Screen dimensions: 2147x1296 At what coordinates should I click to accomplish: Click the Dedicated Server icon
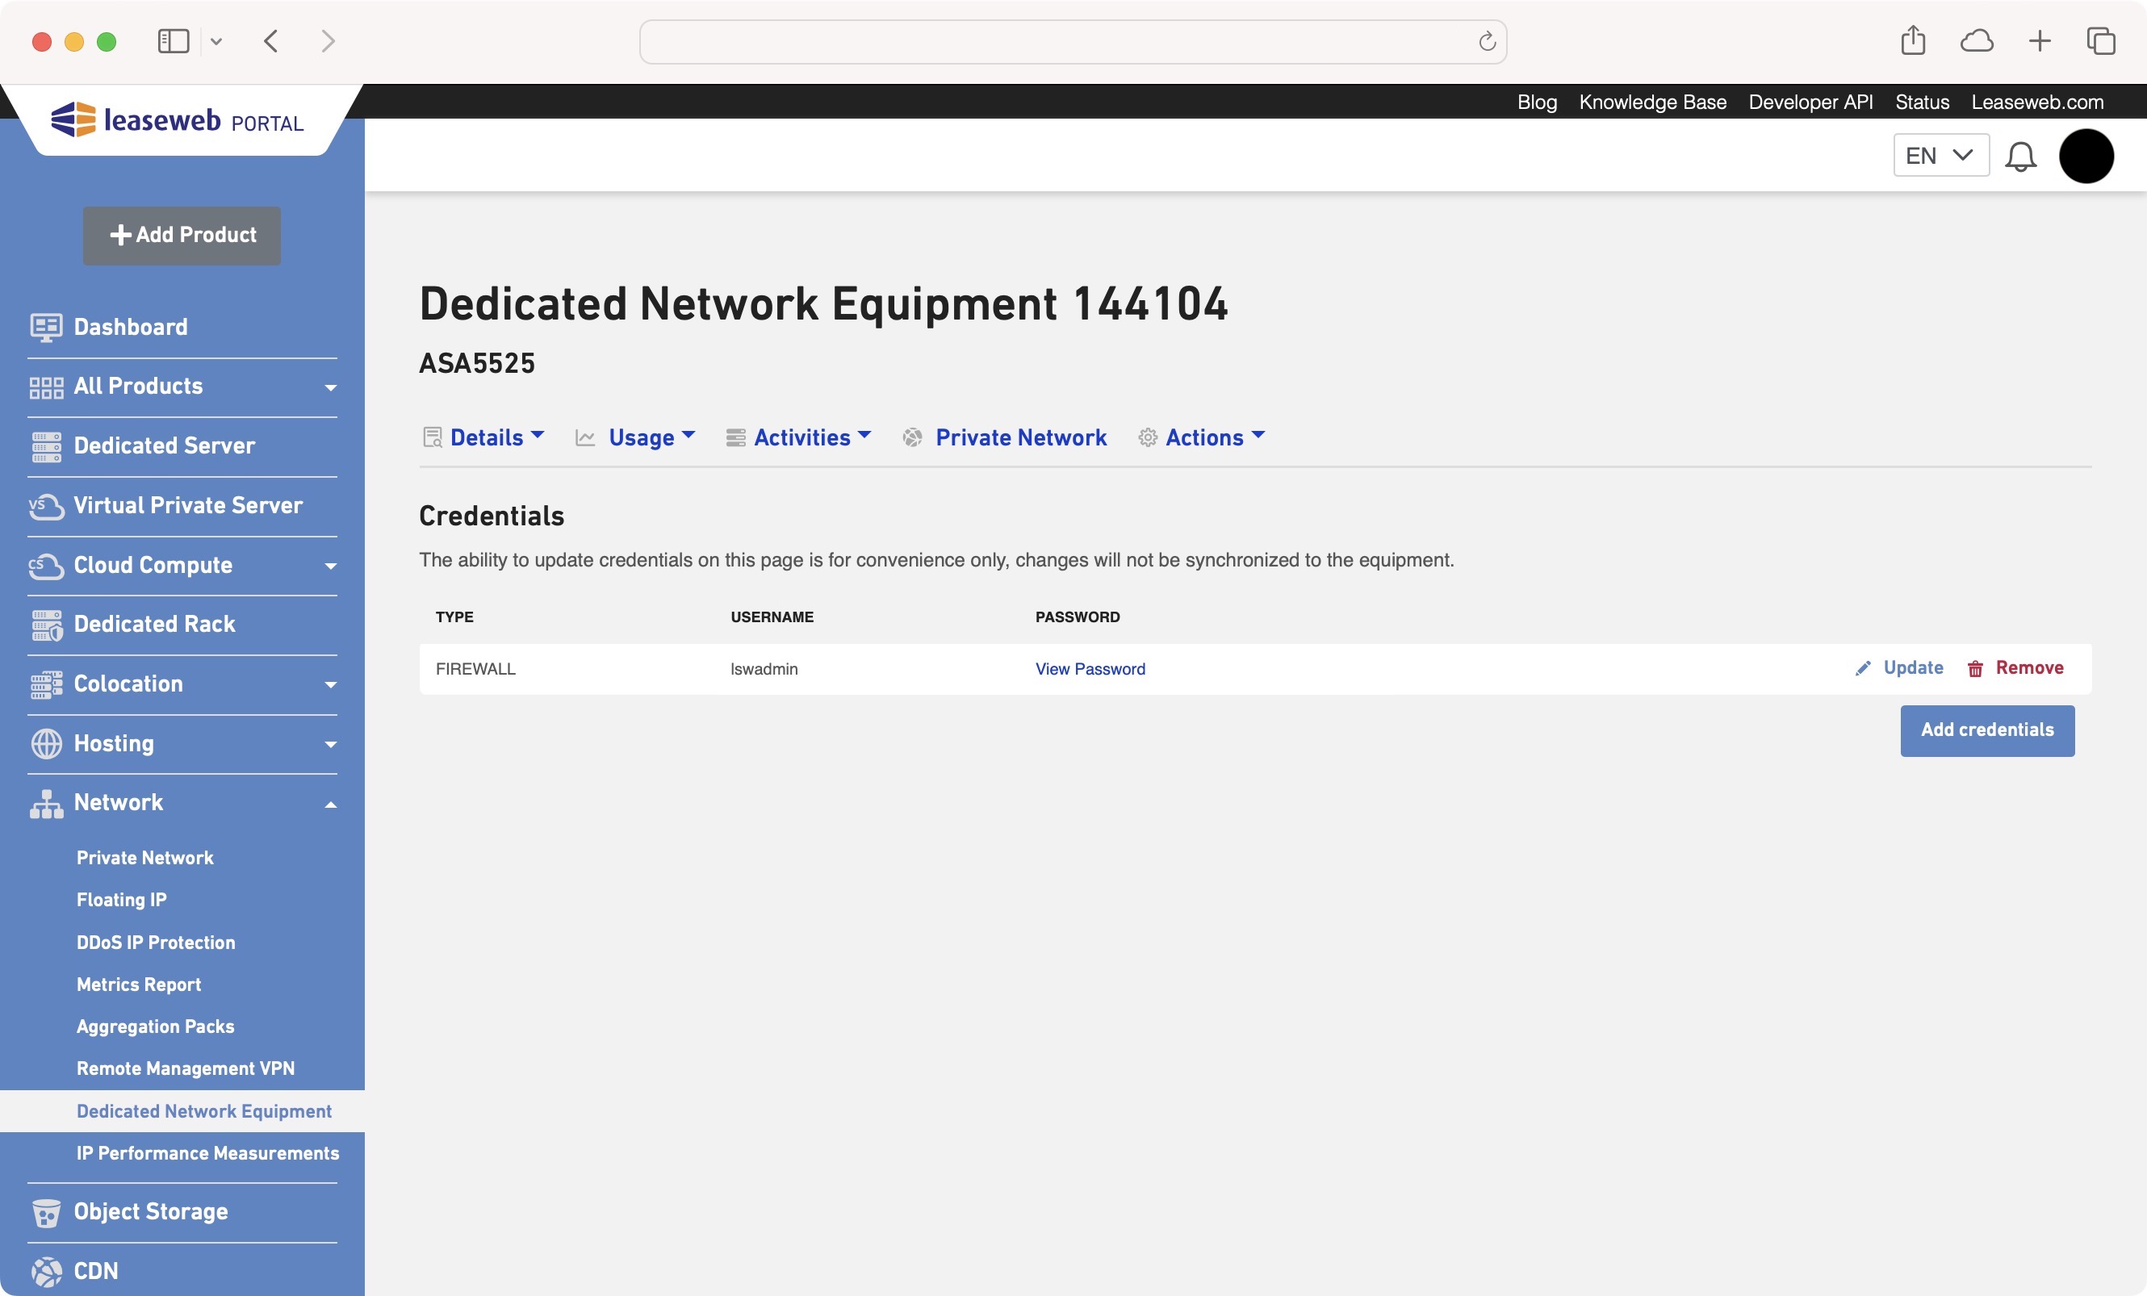click(x=46, y=446)
